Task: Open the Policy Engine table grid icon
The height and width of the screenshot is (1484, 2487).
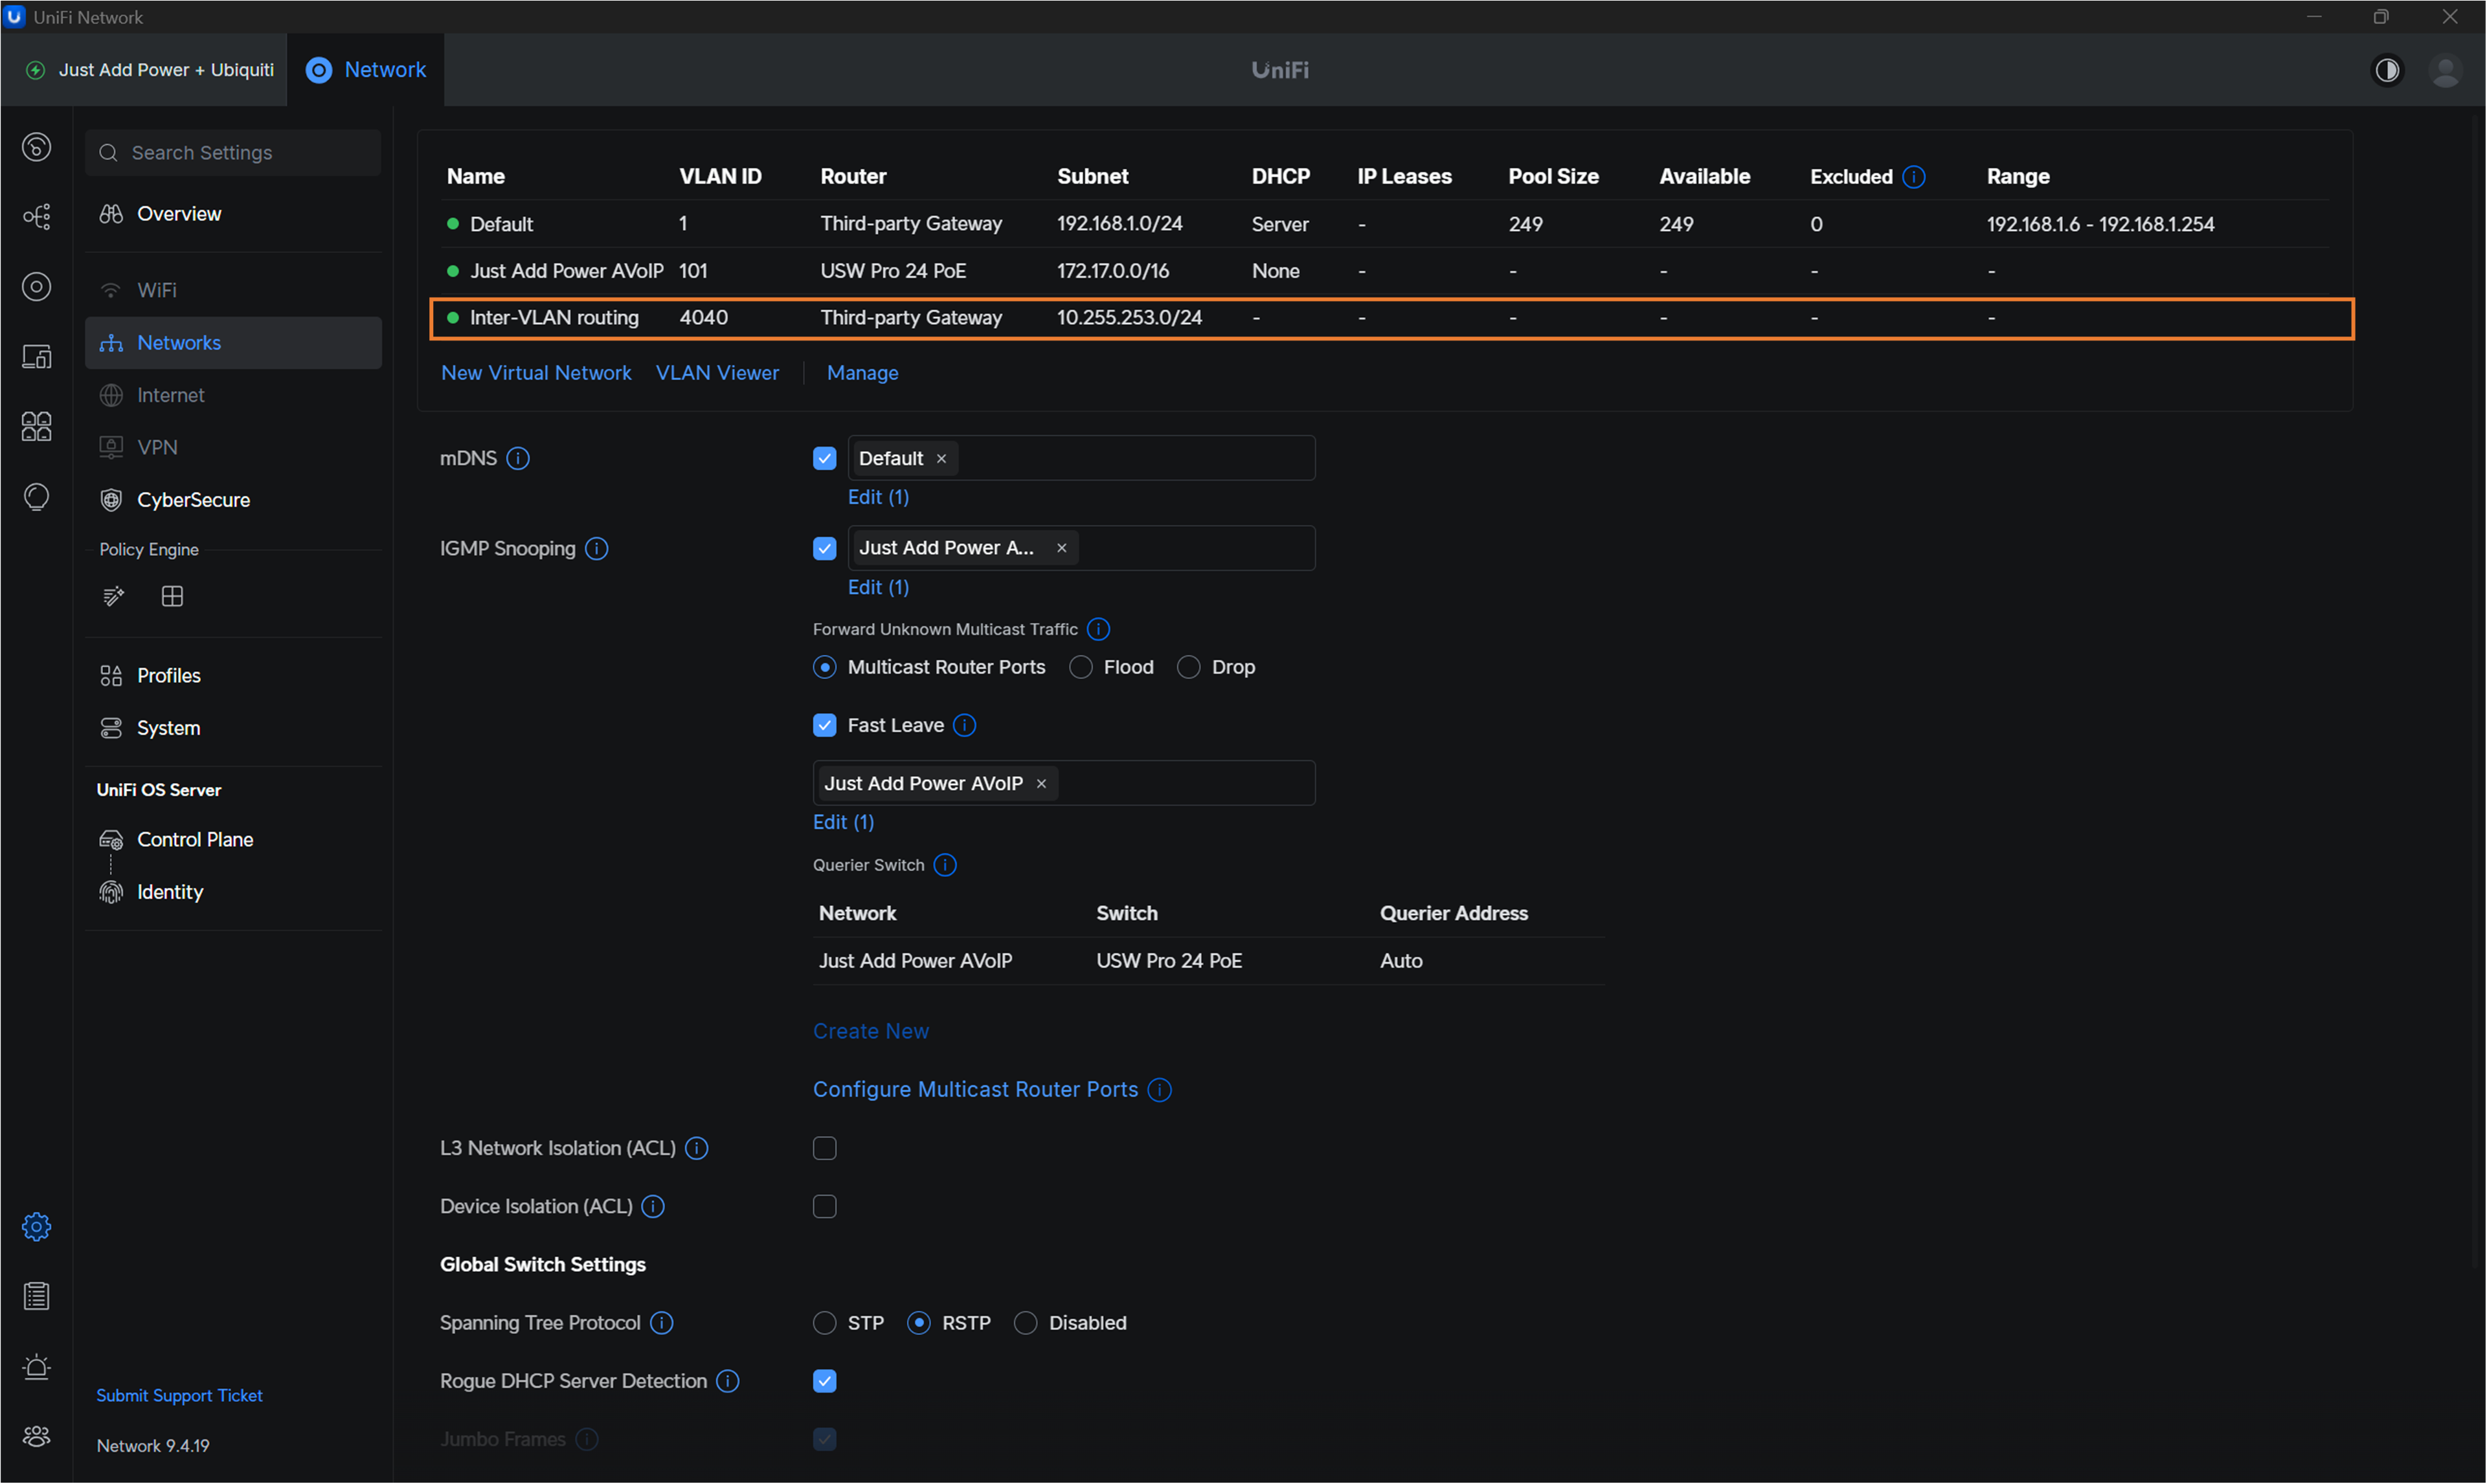Action: coord(172,596)
